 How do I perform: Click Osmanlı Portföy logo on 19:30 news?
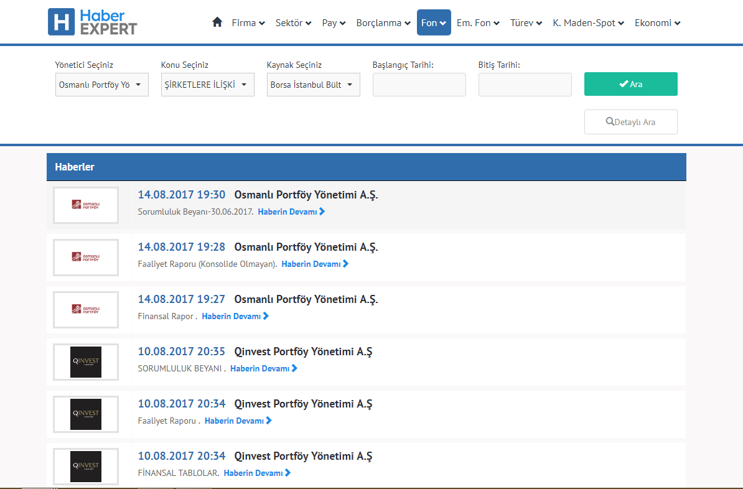coord(86,205)
